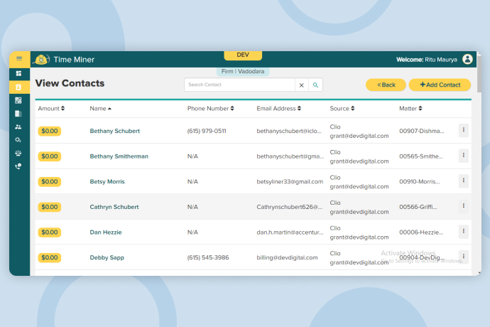The image size is (490, 327).
Task: Open the dashboard grid sidebar icon
Action: [18, 73]
